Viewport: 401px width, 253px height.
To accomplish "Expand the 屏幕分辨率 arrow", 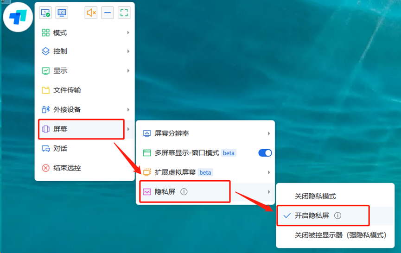I will [269, 133].
